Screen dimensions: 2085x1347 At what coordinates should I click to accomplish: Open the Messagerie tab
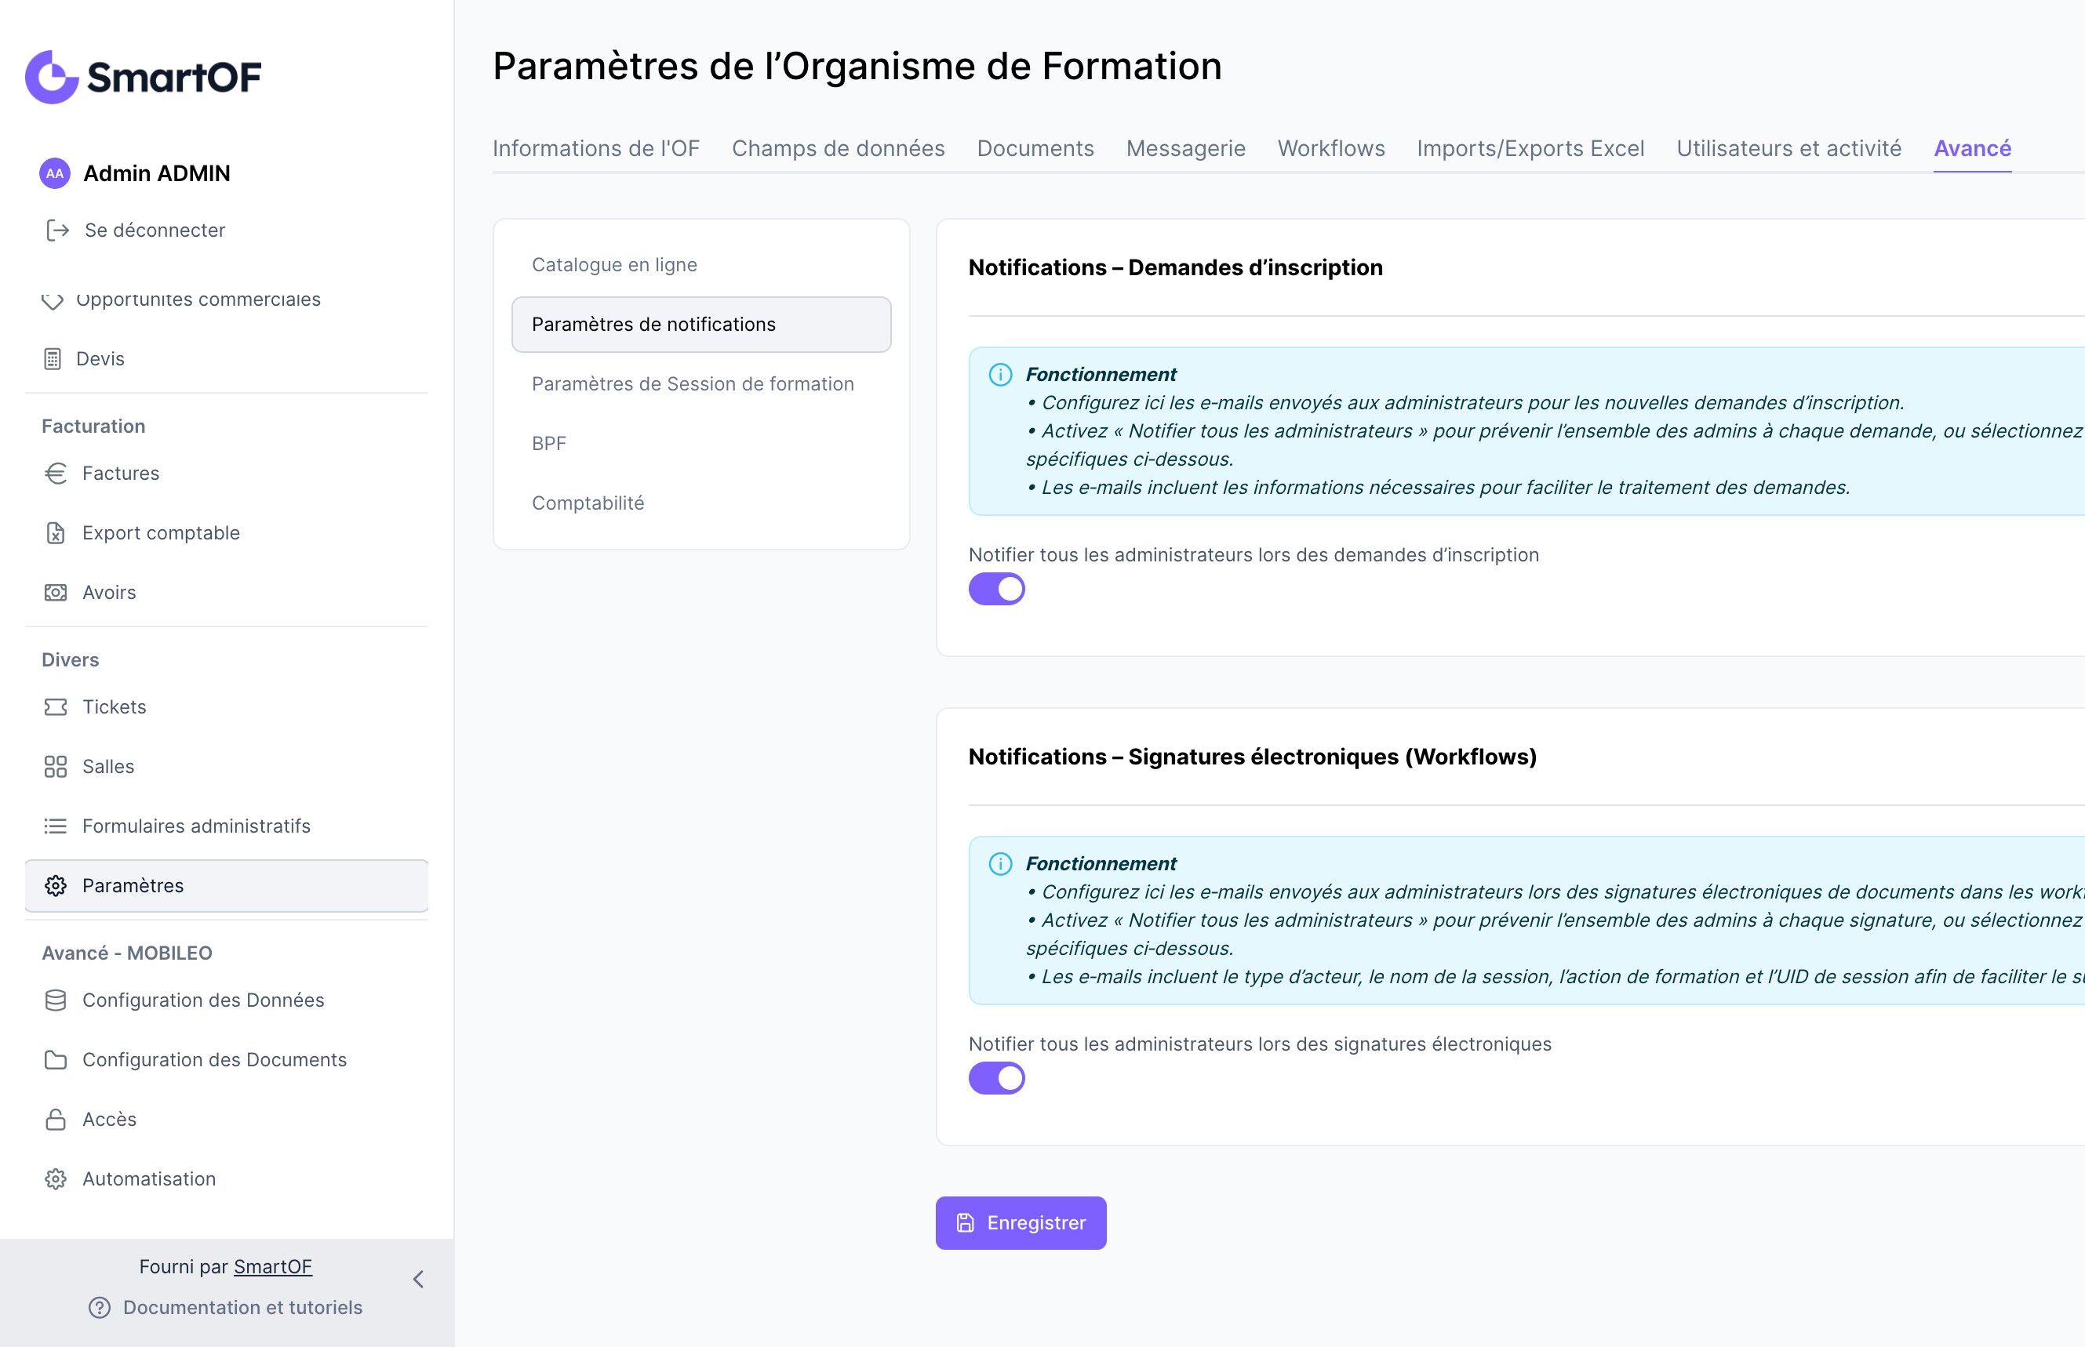pos(1184,149)
